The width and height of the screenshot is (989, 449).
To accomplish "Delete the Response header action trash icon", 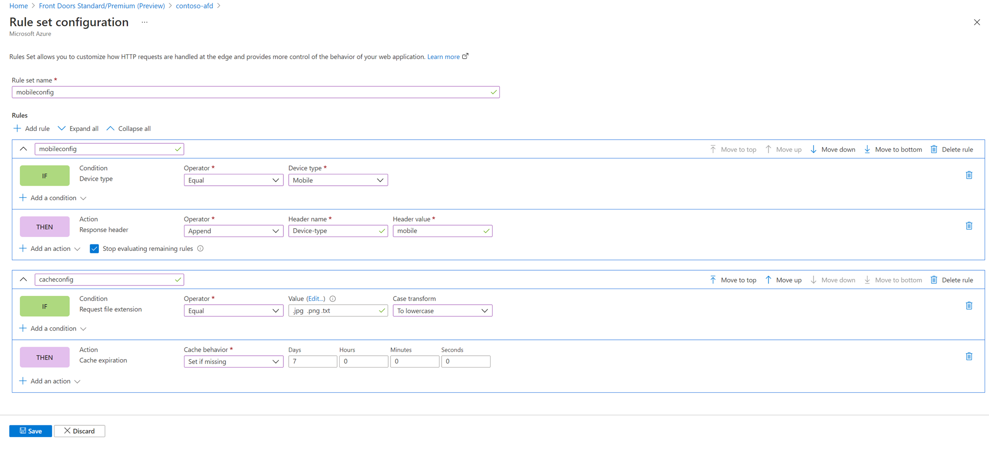I will [x=969, y=226].
